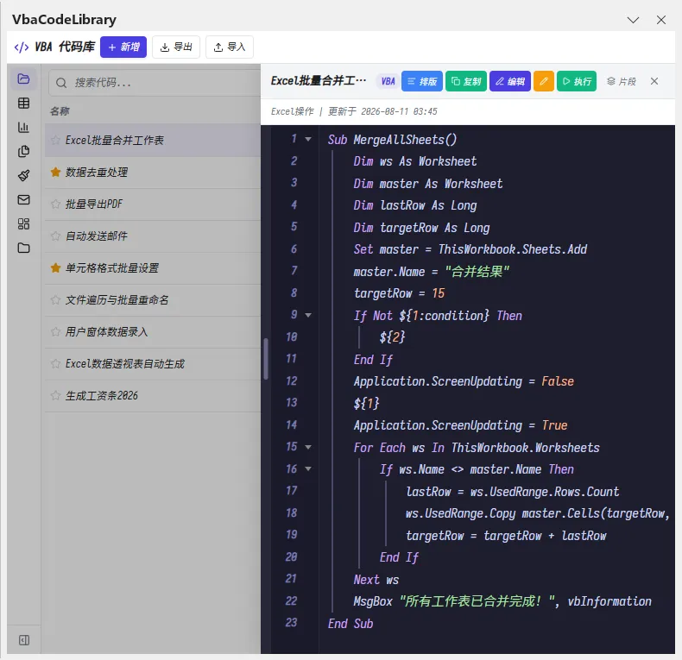Open the paintbrush icon in sidebar
The height and width of the screenshot is (660, 682).
tap(23, 175)
